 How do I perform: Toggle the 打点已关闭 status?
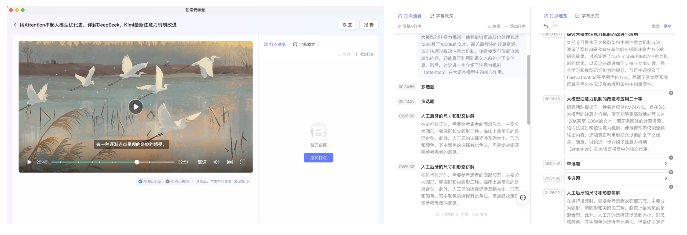pos(177,181)
